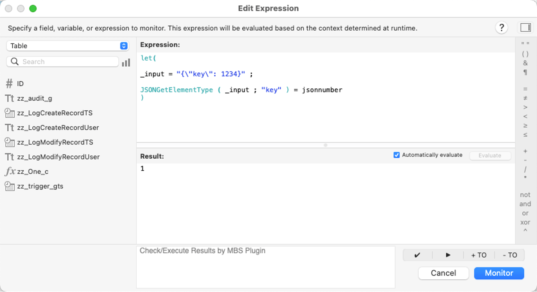Insert the not-equal operator
The image size is (537, 292).
tap(525, 98)
